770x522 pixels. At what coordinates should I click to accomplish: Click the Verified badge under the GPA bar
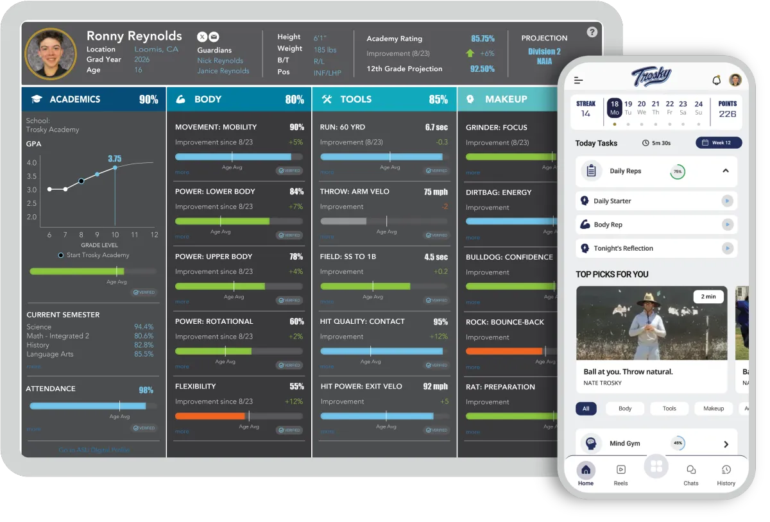click(x=144, y=292)
